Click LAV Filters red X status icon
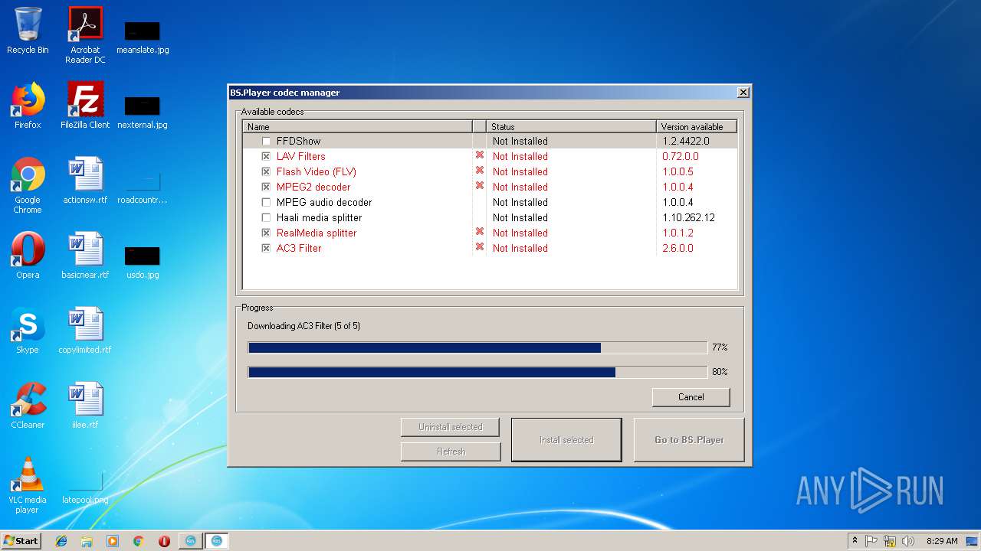This screenshot has height=551, width=981. (480, 155)
